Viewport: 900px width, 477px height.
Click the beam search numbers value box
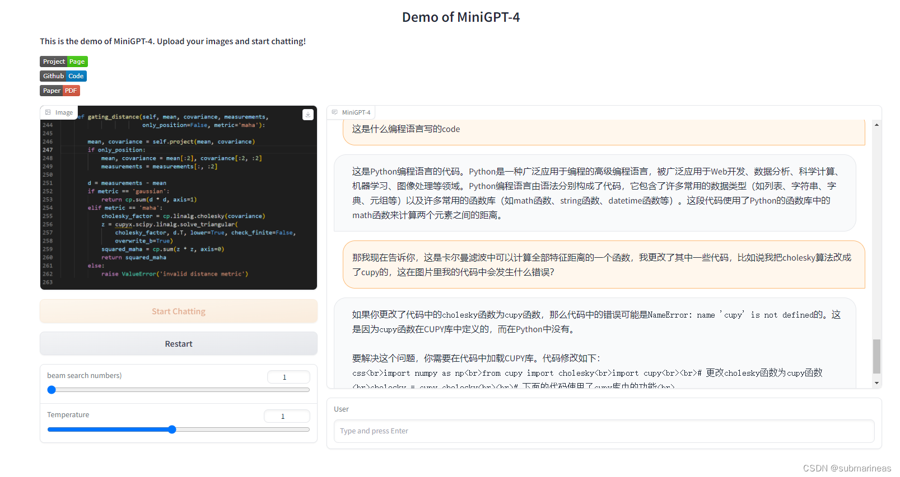tap(288, 377)
